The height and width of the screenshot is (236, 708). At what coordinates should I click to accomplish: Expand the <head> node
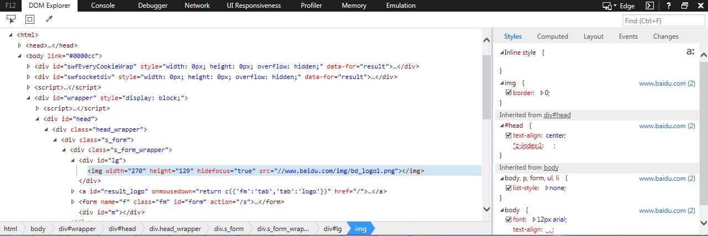click(20, 45)
